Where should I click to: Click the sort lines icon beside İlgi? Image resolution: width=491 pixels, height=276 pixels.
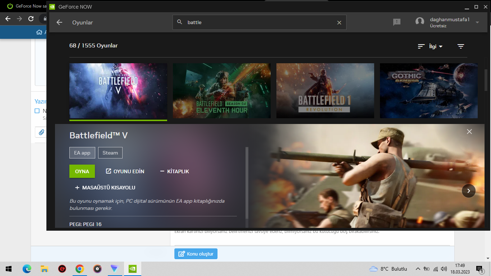pos(421,46)
